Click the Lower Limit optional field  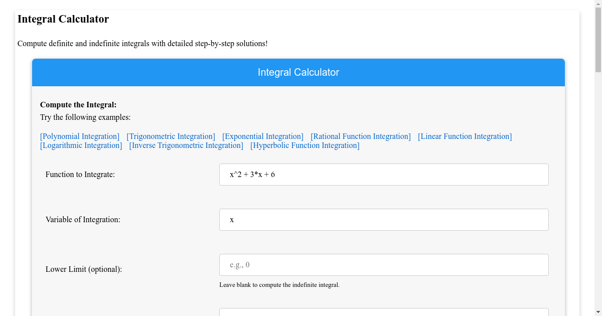pos(383,264)
